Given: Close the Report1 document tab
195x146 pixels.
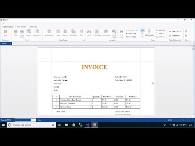Looking at the screenshot, I should pyautogui.click(x=10, y=43).
